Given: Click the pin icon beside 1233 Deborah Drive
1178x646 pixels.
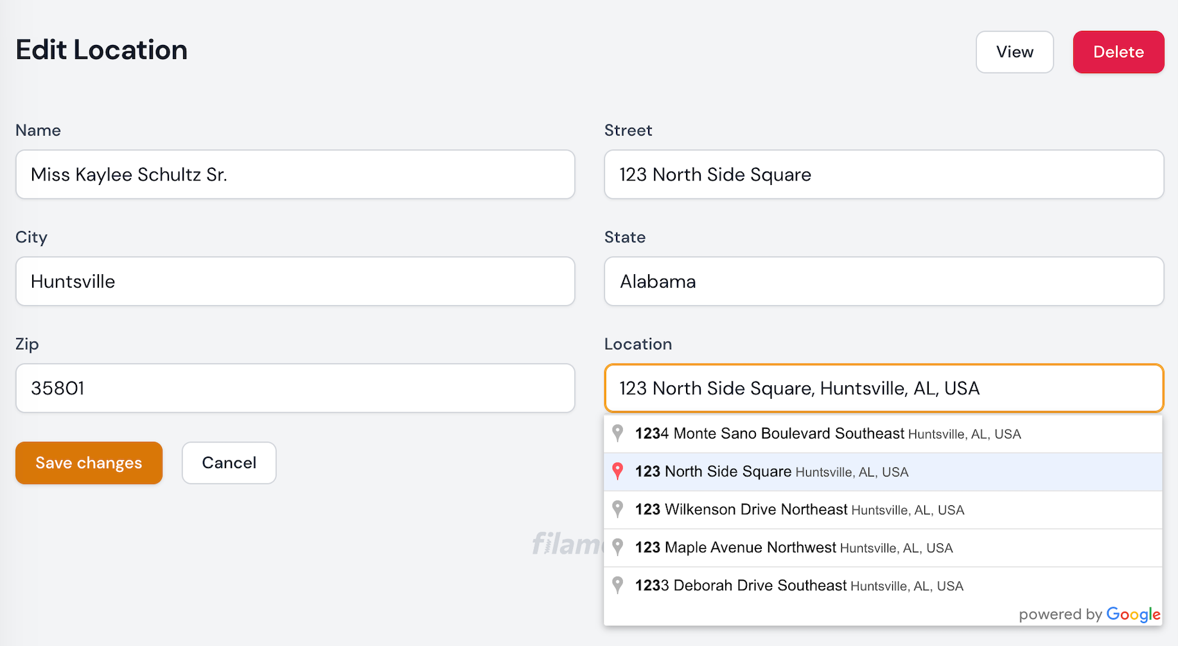Looking at the screenshot, I should [x=617, y=585].
